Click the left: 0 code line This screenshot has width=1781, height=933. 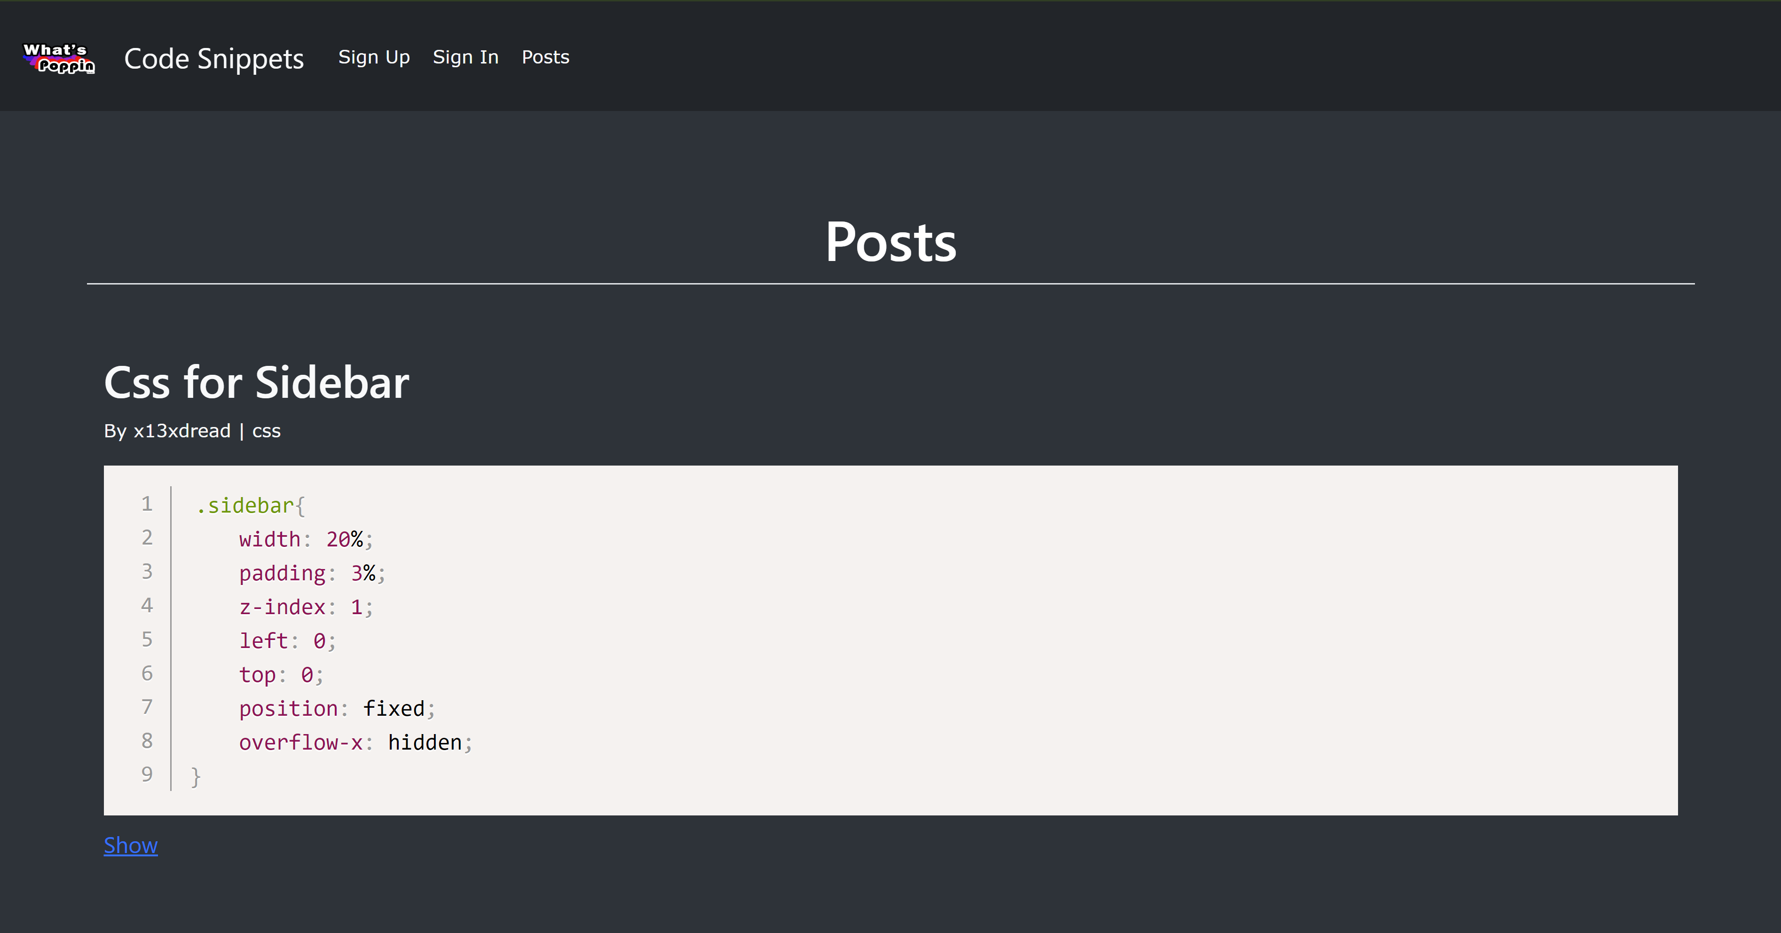click(x=286, y=641)
